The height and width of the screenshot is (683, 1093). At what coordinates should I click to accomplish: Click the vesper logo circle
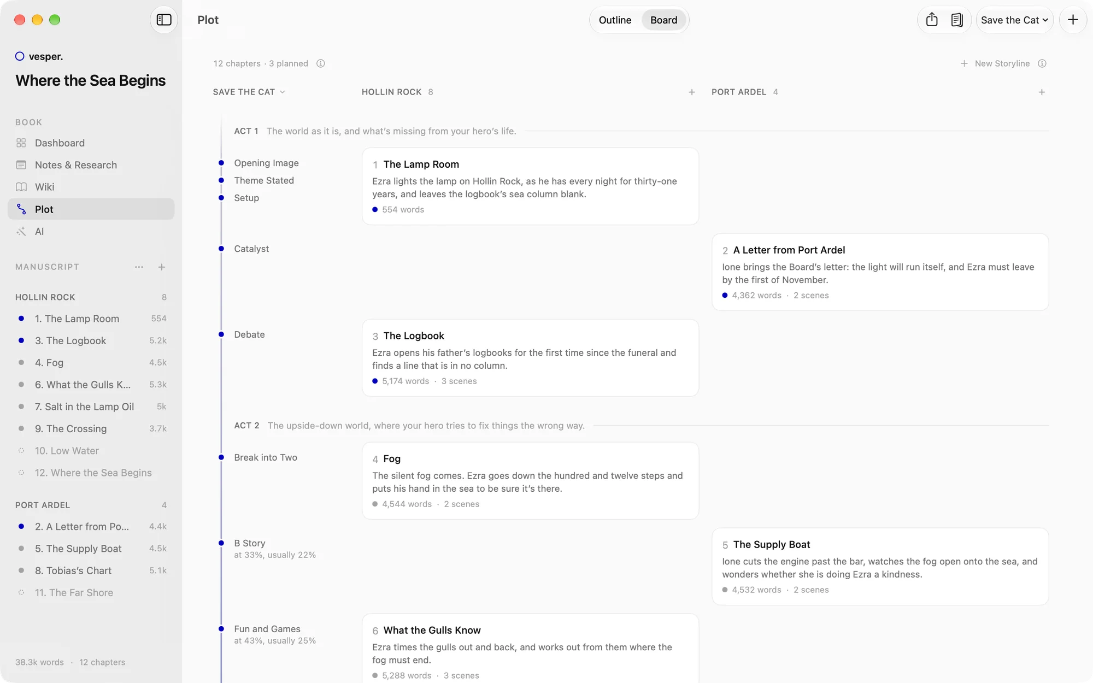point(20,56)
